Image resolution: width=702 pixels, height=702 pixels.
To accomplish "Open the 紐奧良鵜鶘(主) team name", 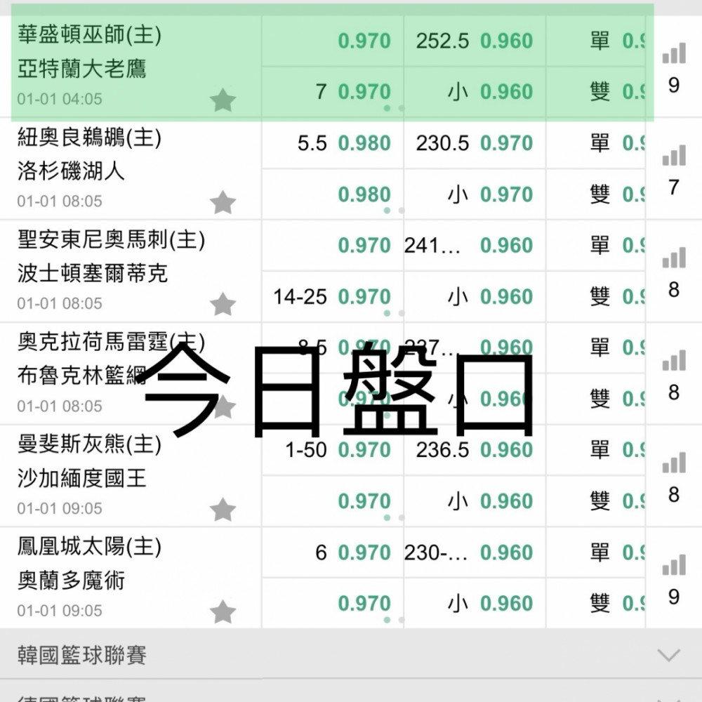I will pos(90,138).
